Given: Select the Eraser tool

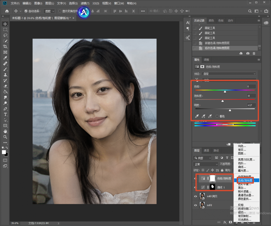Looking at the screenshot, I should click(5, 86).
